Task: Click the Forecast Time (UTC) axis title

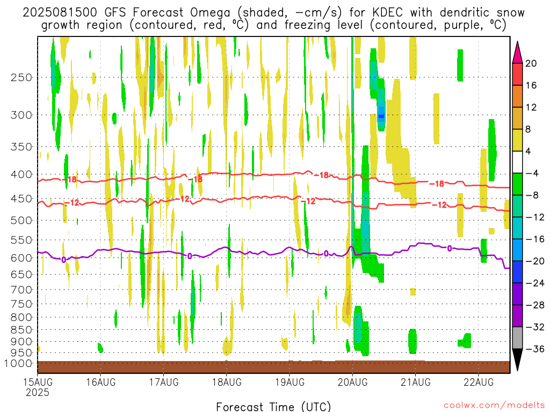Action: tap(273, 407)
